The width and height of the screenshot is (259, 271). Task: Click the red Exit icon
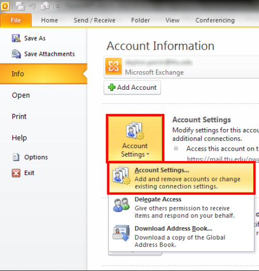[16, 173]
